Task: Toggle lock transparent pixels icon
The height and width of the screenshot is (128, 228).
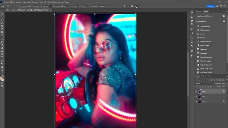Action: (200, 87)
